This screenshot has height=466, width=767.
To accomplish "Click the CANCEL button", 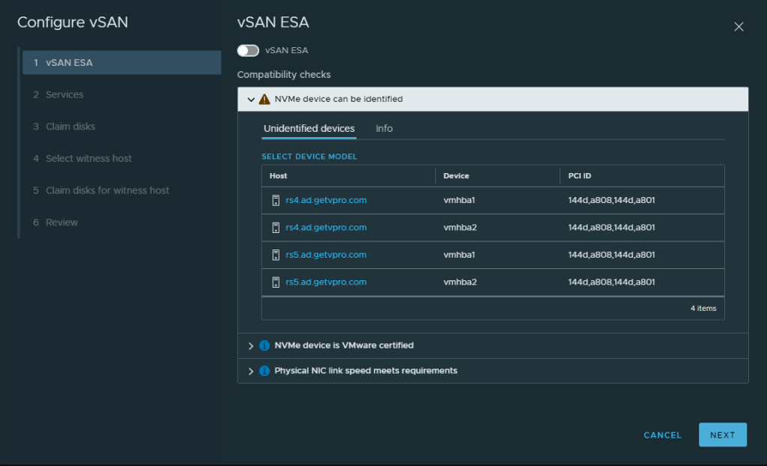I will coord(662,435).
